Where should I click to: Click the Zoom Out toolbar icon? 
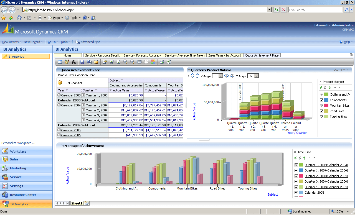click(x=132, y=62)
